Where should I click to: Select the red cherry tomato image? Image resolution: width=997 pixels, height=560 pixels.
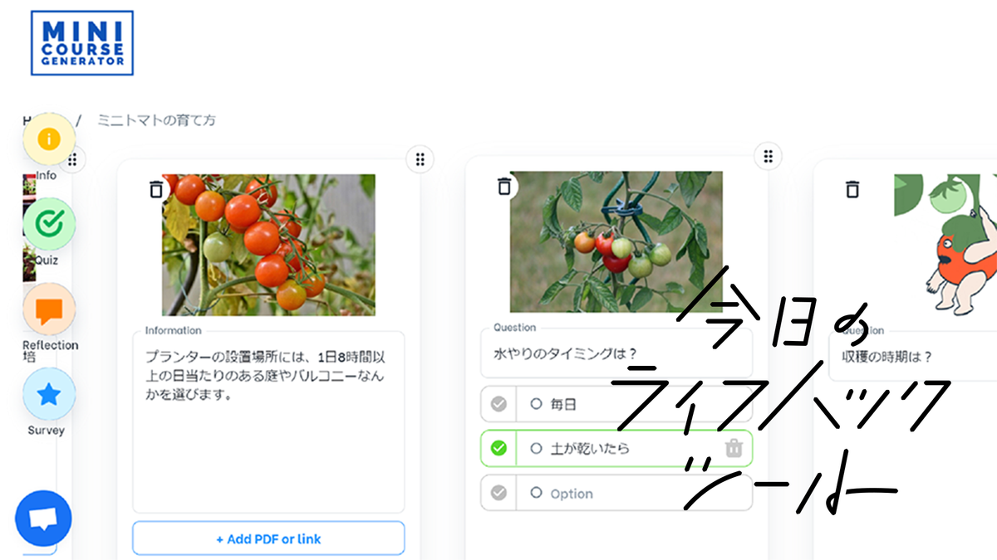268,245
